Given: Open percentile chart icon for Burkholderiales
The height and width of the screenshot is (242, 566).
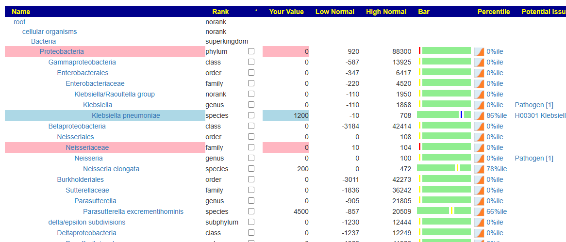Looking at the screenshot, I should [479, 179].
